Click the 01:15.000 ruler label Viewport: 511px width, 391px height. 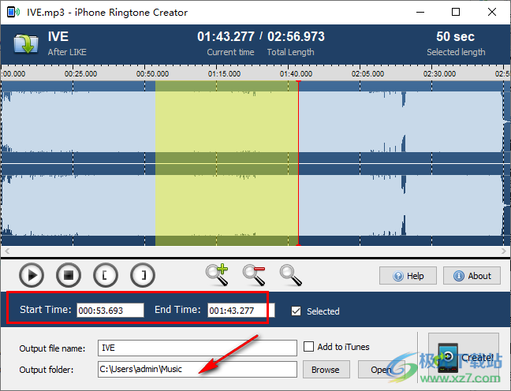(x=224, y=74)
